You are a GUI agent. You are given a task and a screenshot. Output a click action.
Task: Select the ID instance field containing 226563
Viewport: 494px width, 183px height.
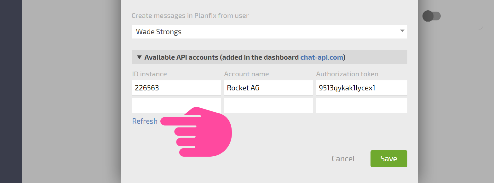[x=176, y=88]
